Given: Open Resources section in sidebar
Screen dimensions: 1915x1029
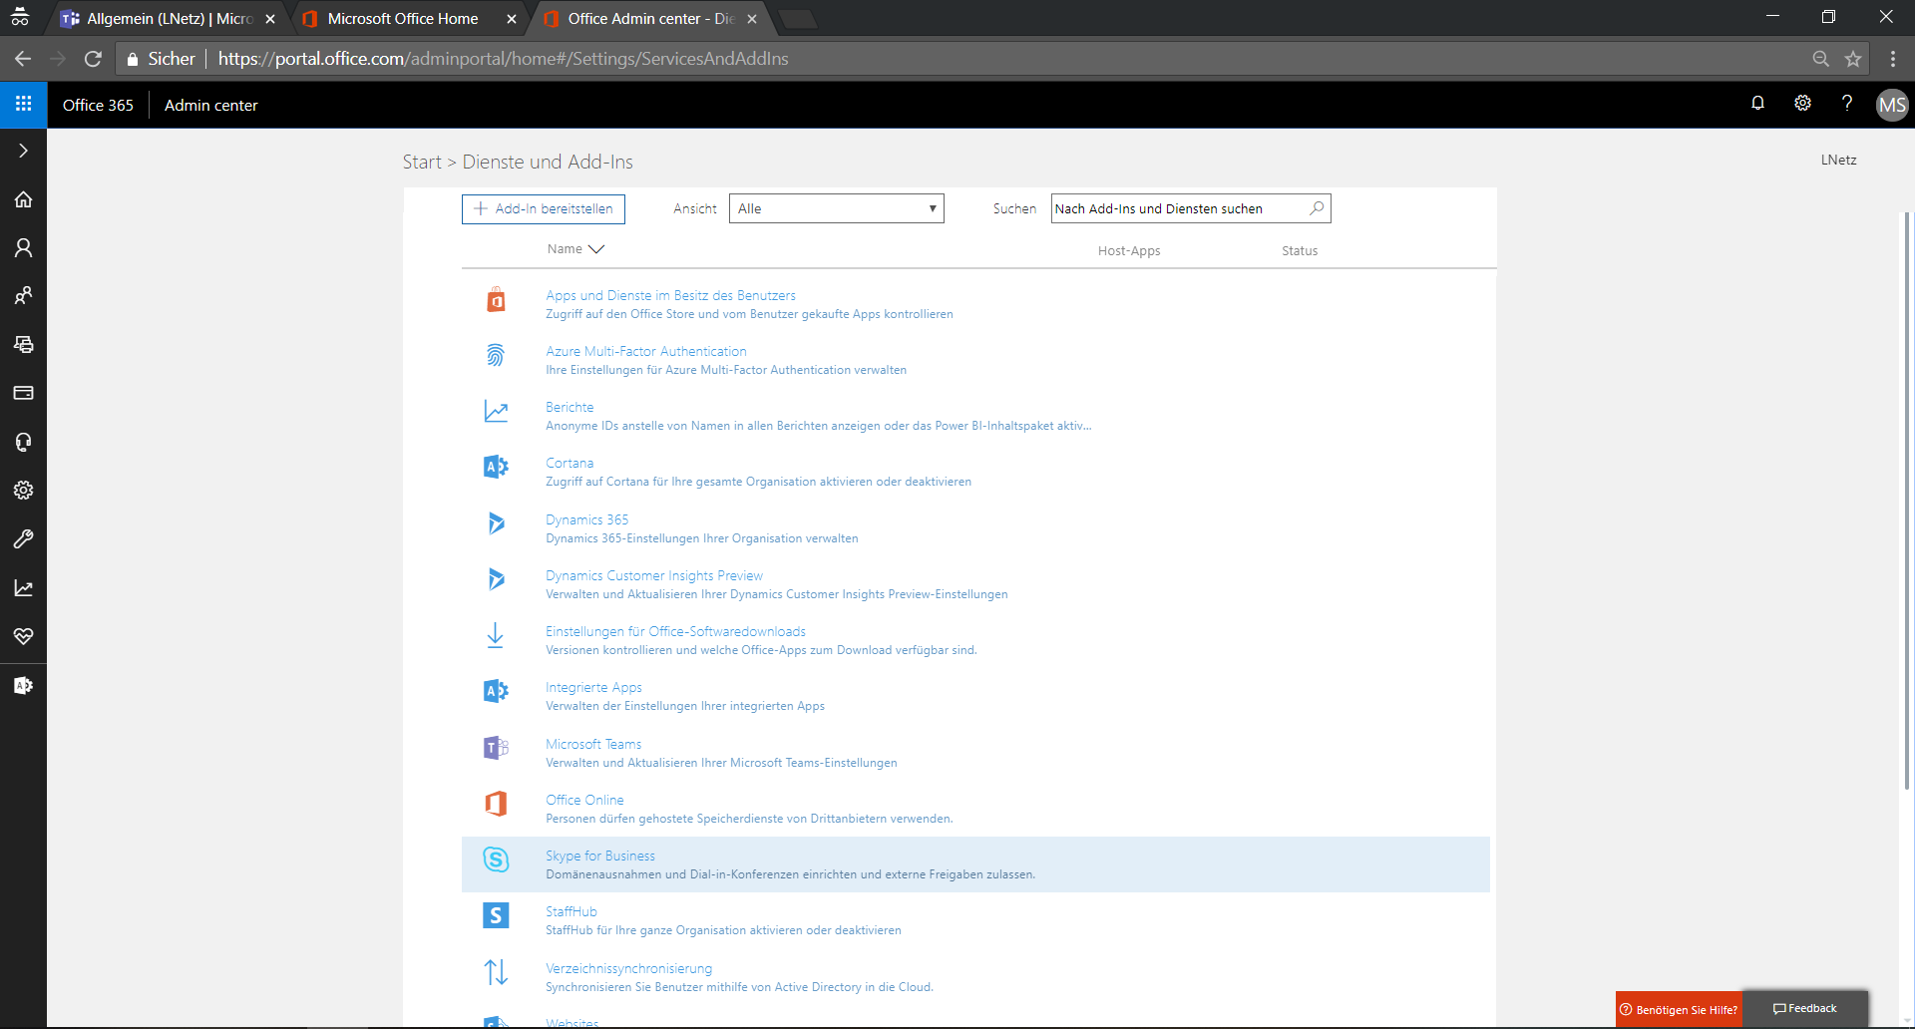Looking at the screenshot, I should pos(23,344).
